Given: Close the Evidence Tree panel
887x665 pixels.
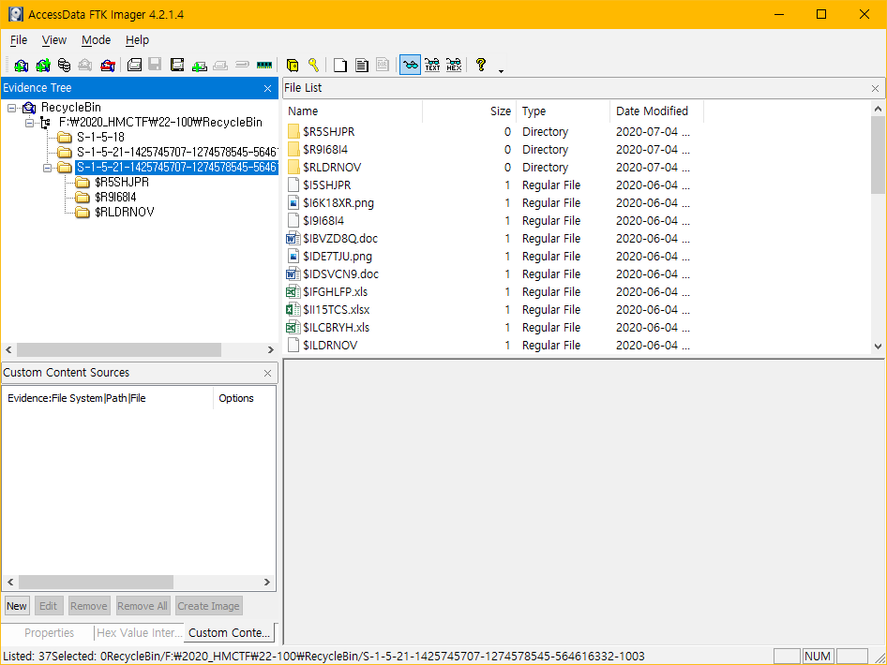Looking at the screenshot, I should click(267, 88).
